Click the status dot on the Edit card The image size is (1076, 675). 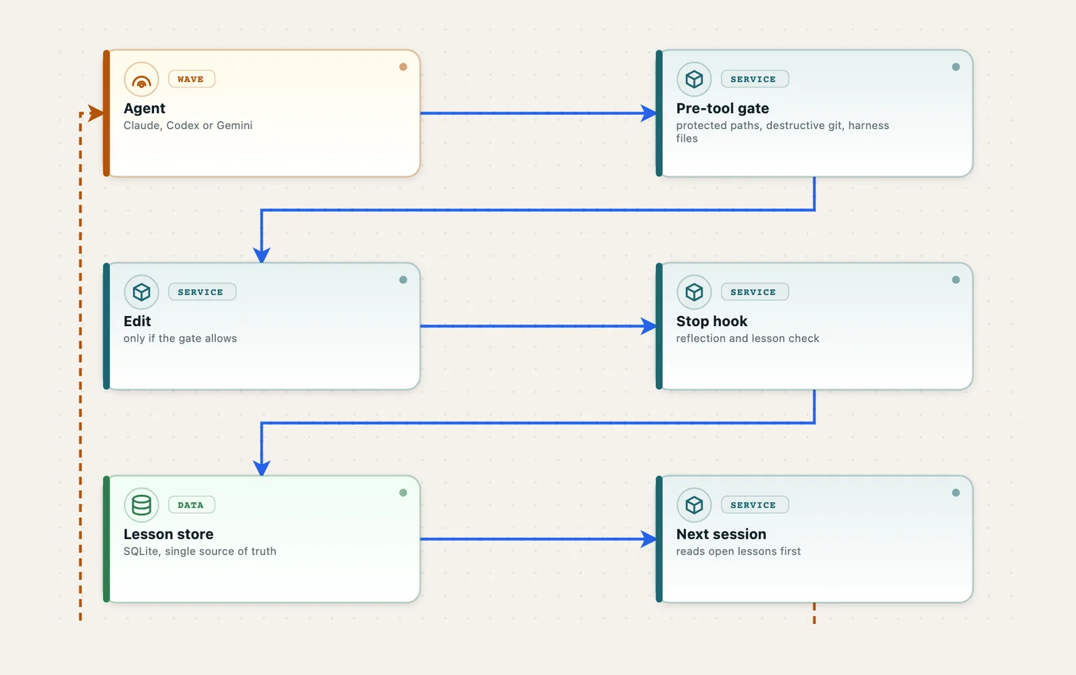[403, 280]
